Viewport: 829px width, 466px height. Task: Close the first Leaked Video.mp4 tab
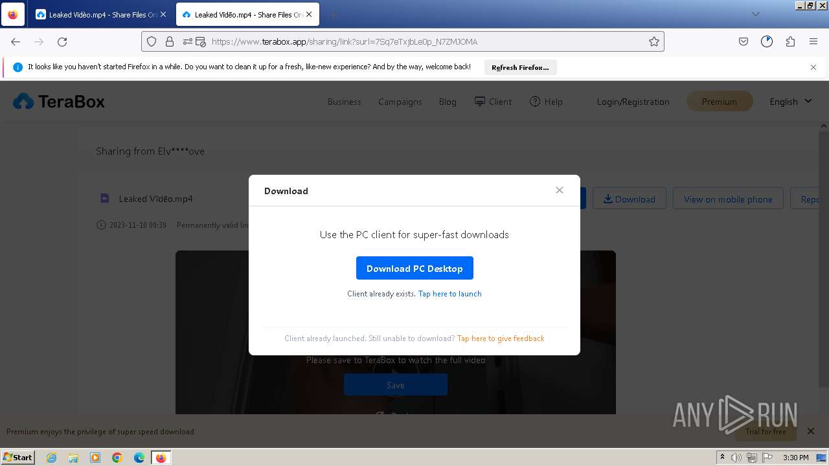pyautogui.click(x=163, y=14)
